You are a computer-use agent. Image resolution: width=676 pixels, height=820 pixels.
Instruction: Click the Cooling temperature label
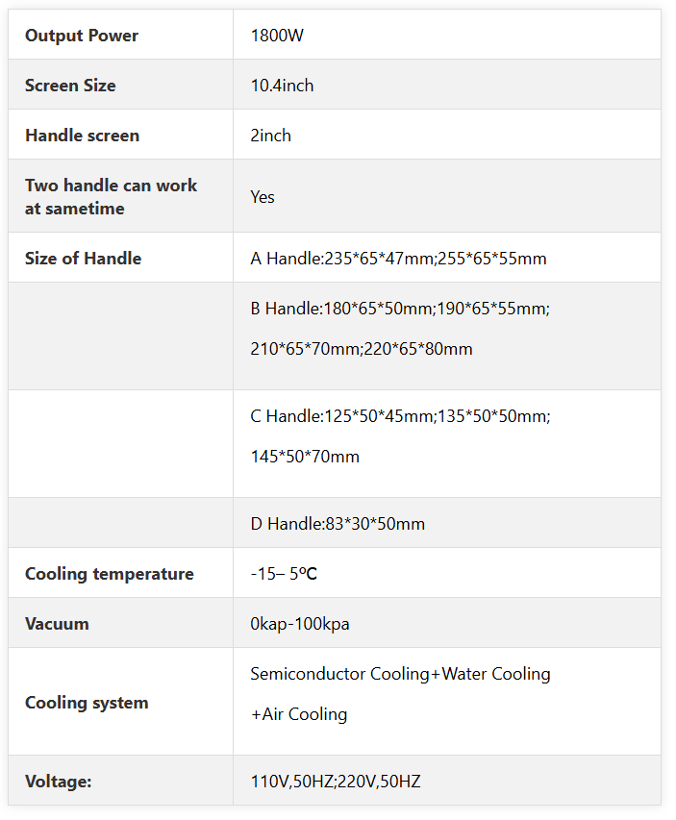[110, 574]
